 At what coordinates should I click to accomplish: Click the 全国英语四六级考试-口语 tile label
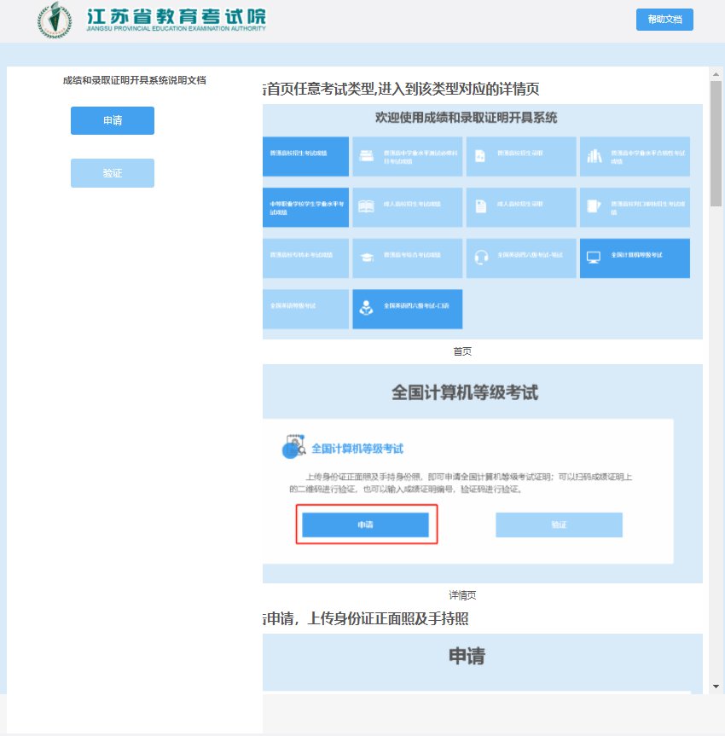coord(416,305)
